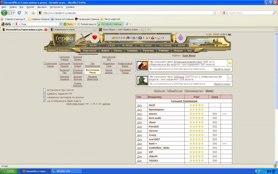Click the AVG "Полная защита" item
Viewport: 278px width, 174px height.
86,24
